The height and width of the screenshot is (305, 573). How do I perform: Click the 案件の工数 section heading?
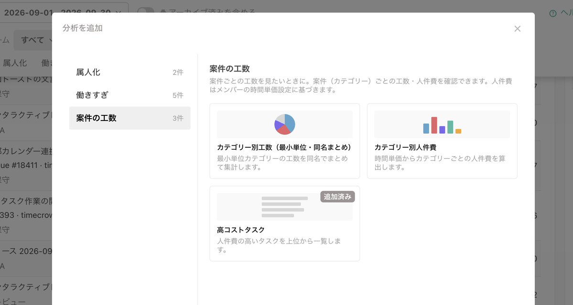(230, 69)
